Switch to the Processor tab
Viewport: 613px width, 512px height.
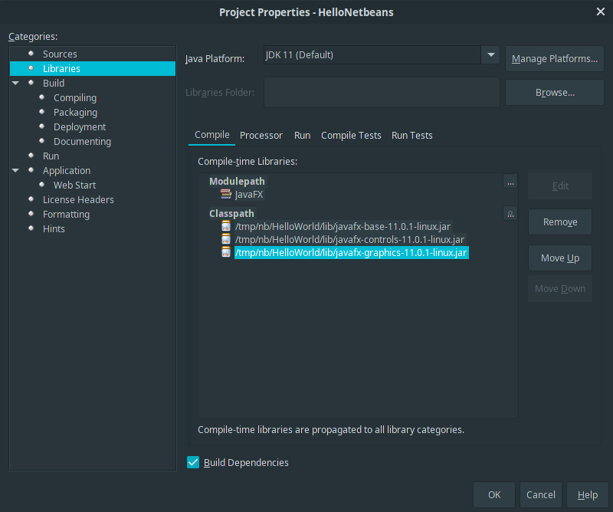click(x=261, y=135)
